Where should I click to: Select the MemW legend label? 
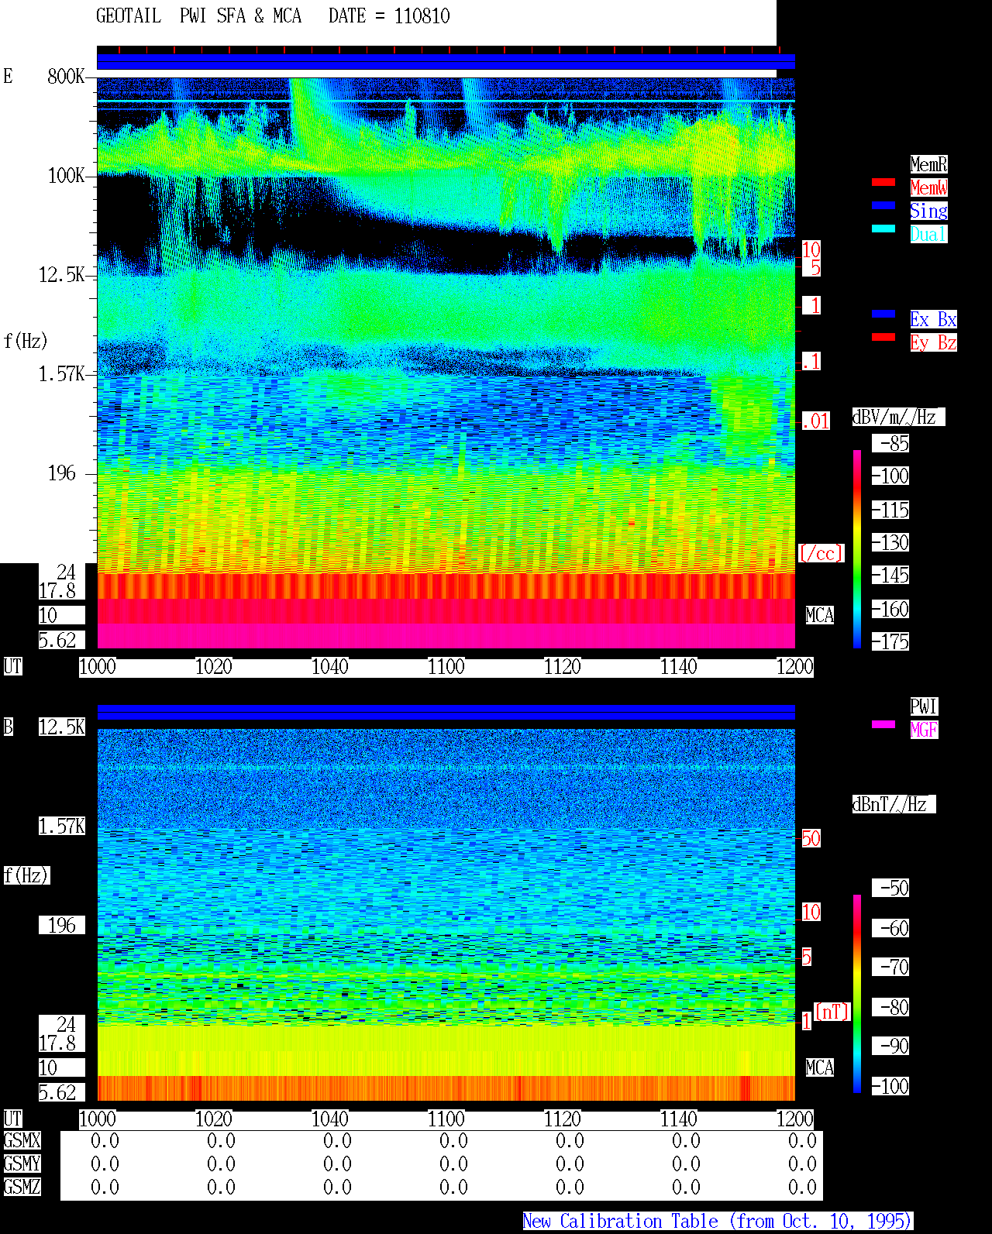pos(928,187)
